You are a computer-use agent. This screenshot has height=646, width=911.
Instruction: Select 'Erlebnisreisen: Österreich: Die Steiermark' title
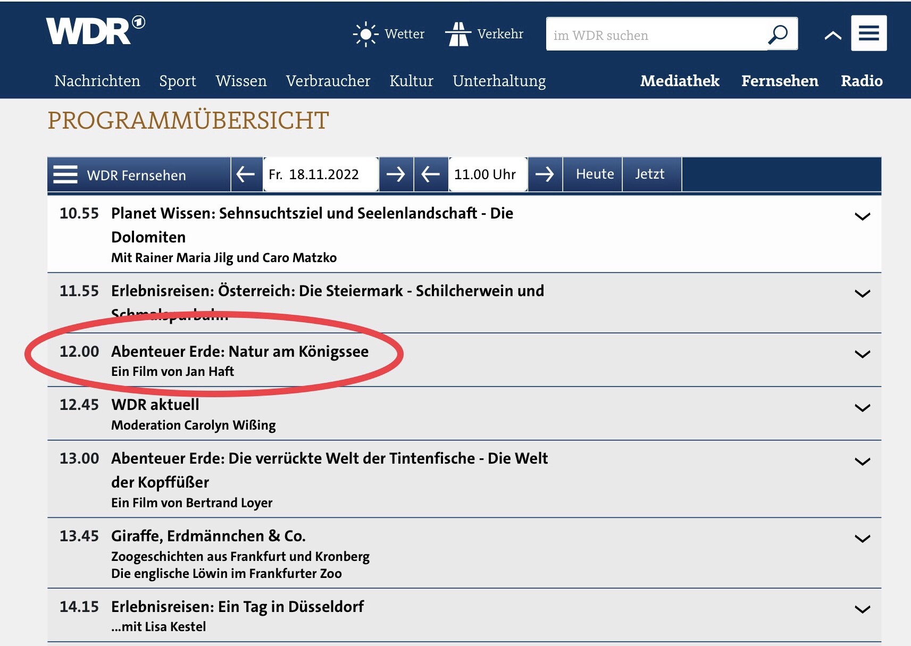pos(328,303)
